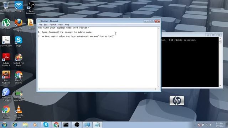Click the 'Untitled - Notepad' title bar

(x=50, y=21)
